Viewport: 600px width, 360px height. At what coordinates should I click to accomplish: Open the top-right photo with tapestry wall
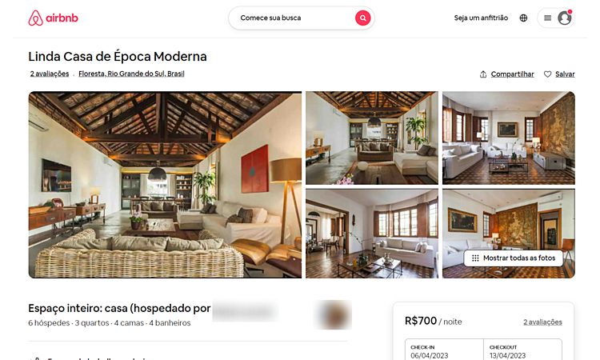509,138
